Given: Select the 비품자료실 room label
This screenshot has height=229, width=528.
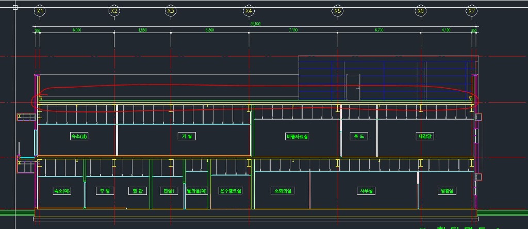Looking at the screenshot, I should pos(297,137).
